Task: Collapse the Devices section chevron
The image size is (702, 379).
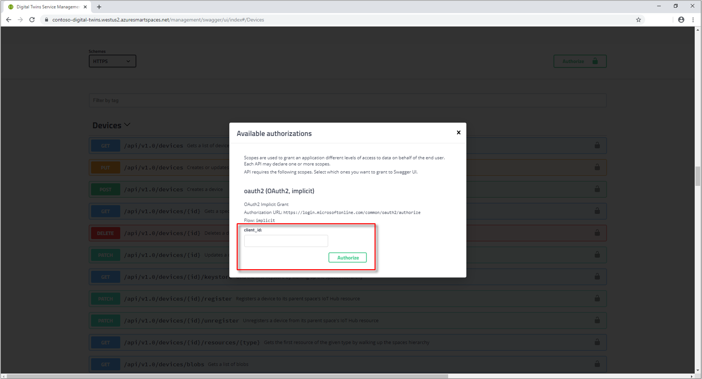Action: [127, 125]
